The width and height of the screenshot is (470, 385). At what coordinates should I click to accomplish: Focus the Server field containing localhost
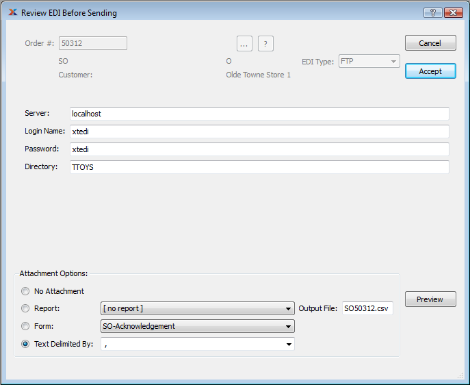[259, 114]
